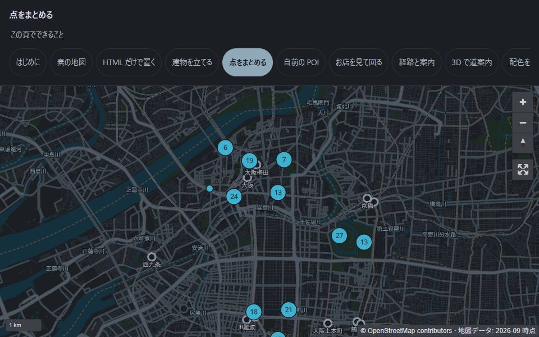539x337 pixels.
Task: Click the 大阪上本町 station circle icon
Action: pyautogui.click(x=328, y=323)
